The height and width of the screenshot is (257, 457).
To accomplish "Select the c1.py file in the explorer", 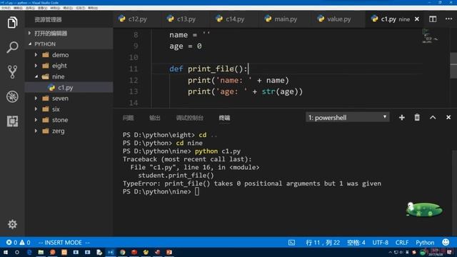I will (x=69, y=87).
